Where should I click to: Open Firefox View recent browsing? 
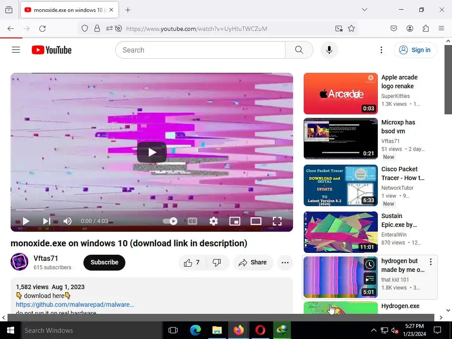click(9, 10)
